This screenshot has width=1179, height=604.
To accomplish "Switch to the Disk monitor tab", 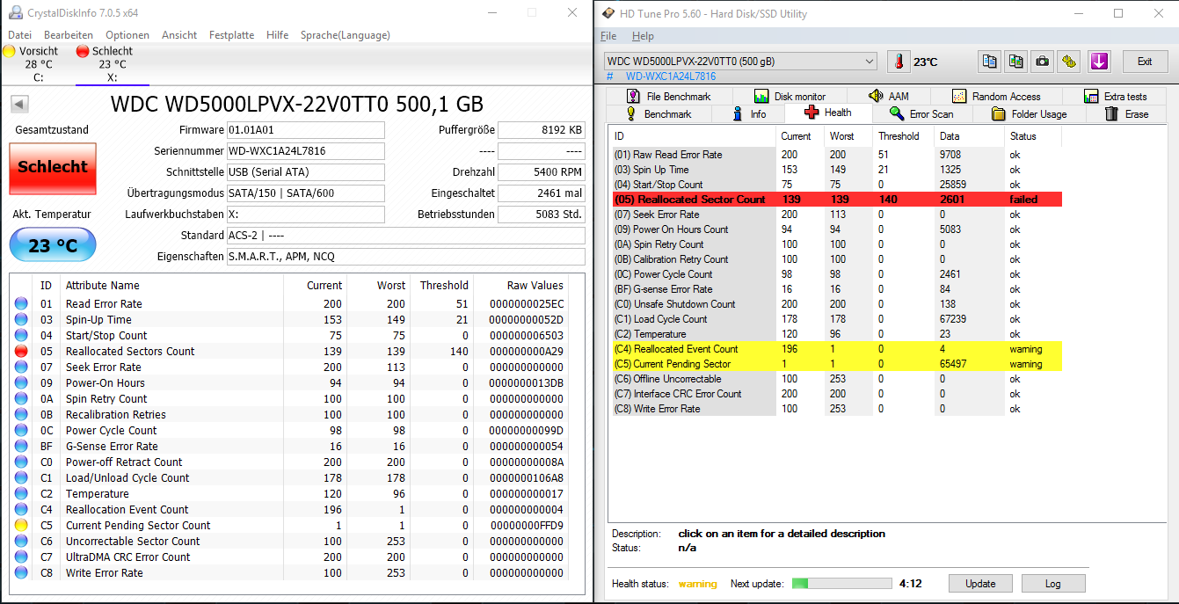I will (x=790, y=96).
